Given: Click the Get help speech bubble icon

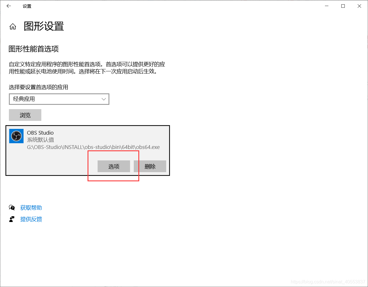Looking at the screenshot, I should pos(12,207).
